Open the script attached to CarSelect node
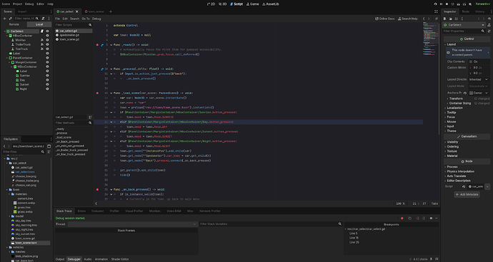 point(42,31)
